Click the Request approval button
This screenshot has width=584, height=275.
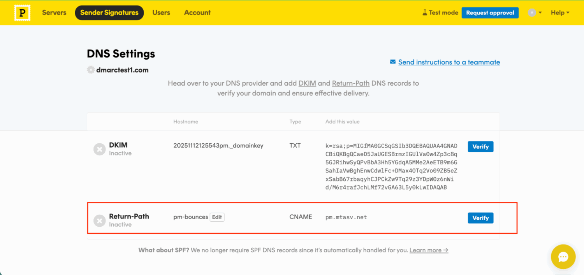click(490, 13)
